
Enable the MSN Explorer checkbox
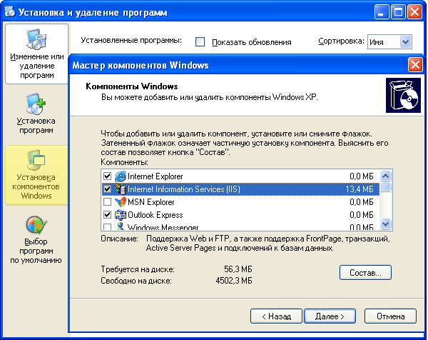107,202
